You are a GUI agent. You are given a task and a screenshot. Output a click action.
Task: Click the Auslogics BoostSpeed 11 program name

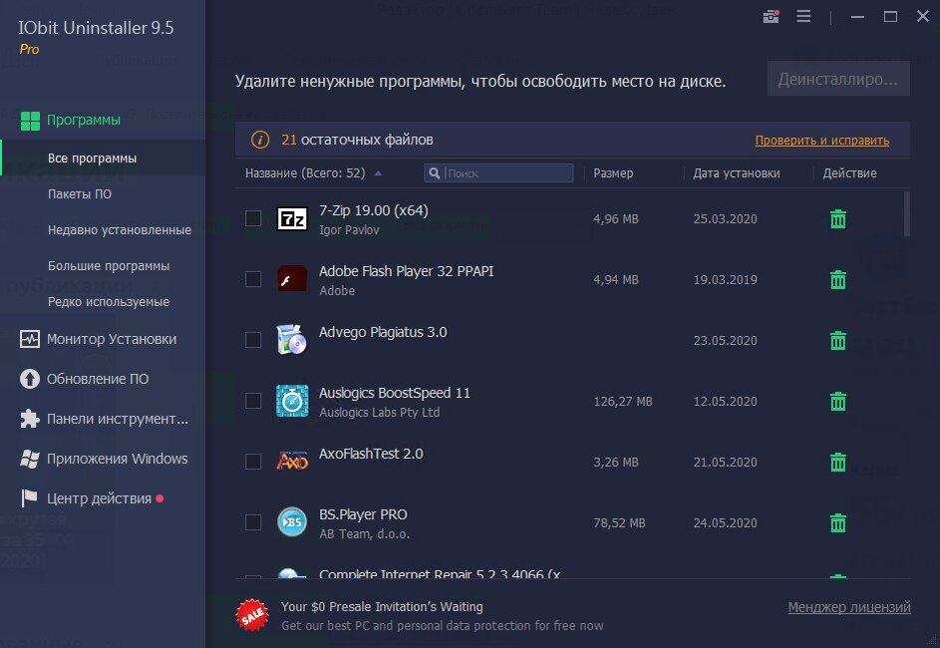pyautogui.click(x=395, y=393)
